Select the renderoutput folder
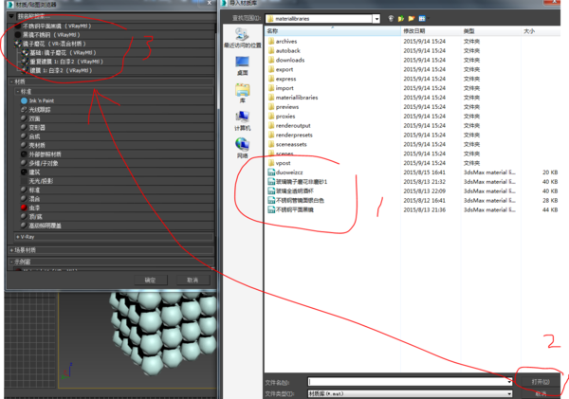The height and width of the screenshot is (399, 569). [289, 126]
